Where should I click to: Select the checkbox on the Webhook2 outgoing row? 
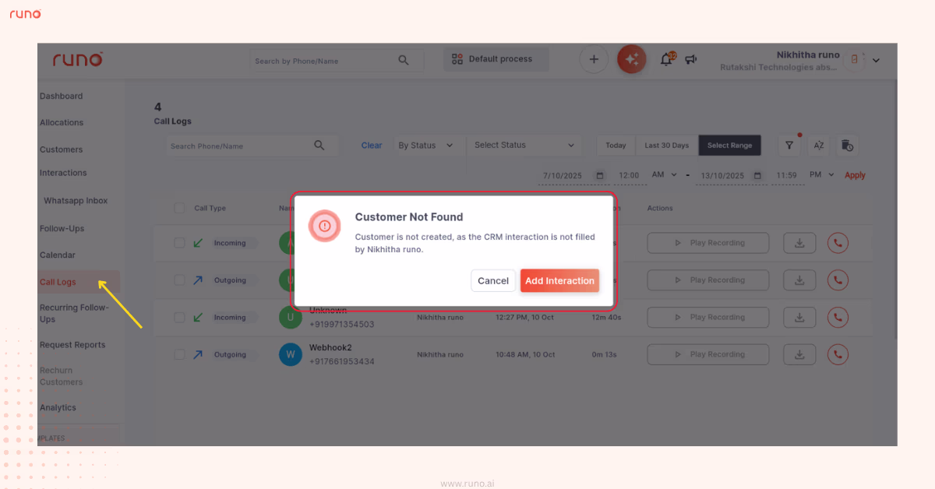click(x=179, y=354)
